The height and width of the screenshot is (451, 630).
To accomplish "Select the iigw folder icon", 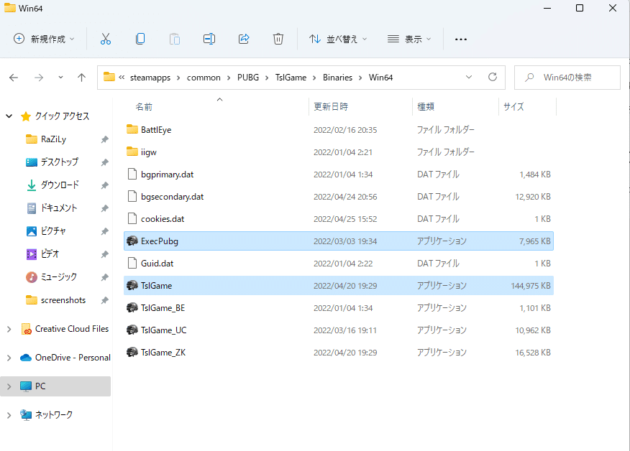I will click(132, 152).
